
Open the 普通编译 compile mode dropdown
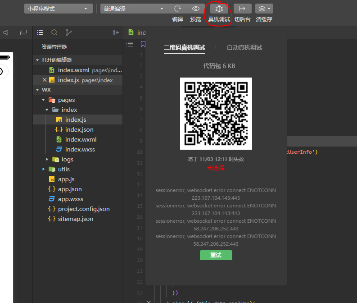[134, 9]
